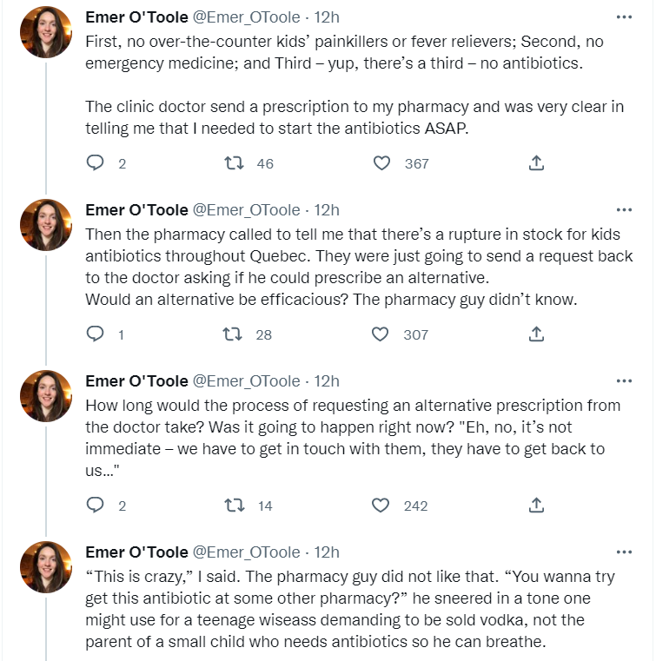The width and height of the screenshot is (656, 661).
Task: Like the tweet with 307 likes
Action: [x=381, y=334]
